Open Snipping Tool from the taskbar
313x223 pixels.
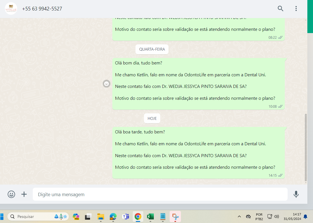click(175, 216)
